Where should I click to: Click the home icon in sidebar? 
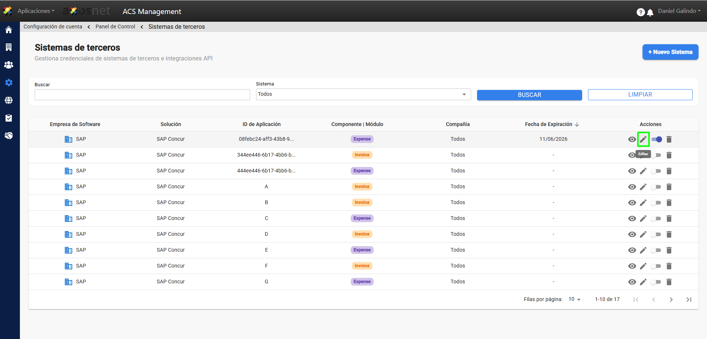(x=8, y=30)
